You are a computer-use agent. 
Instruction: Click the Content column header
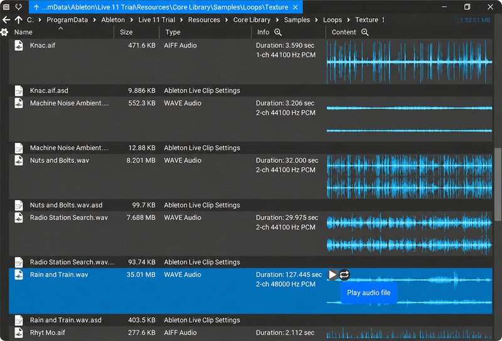point(343,32)
